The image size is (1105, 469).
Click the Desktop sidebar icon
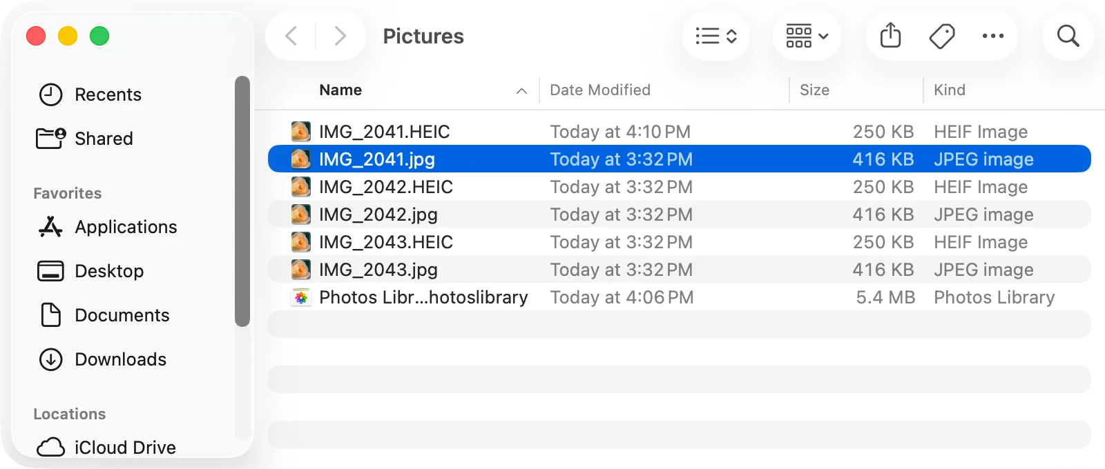click(x=50, y=271)
